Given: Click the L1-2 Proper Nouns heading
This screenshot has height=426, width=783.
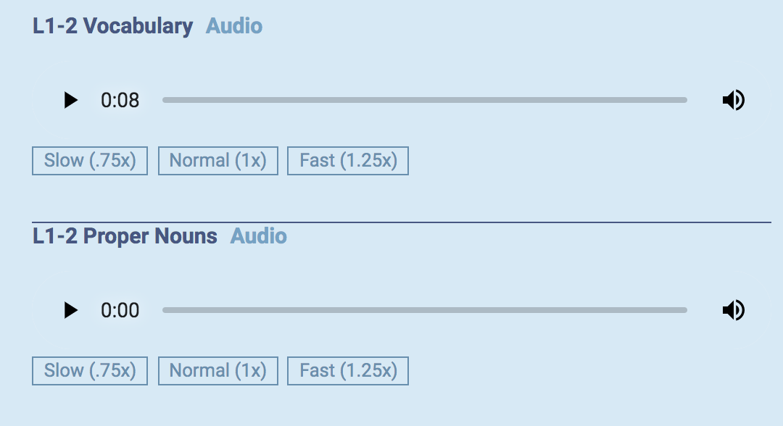Looking at the screenshot, I should [125, 236].
